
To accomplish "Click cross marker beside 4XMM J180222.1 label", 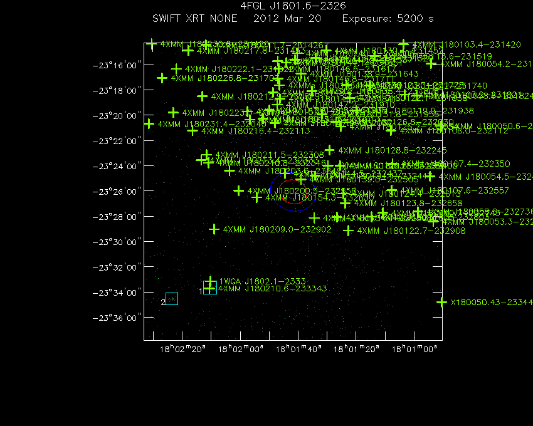I will tap(176, 70).
